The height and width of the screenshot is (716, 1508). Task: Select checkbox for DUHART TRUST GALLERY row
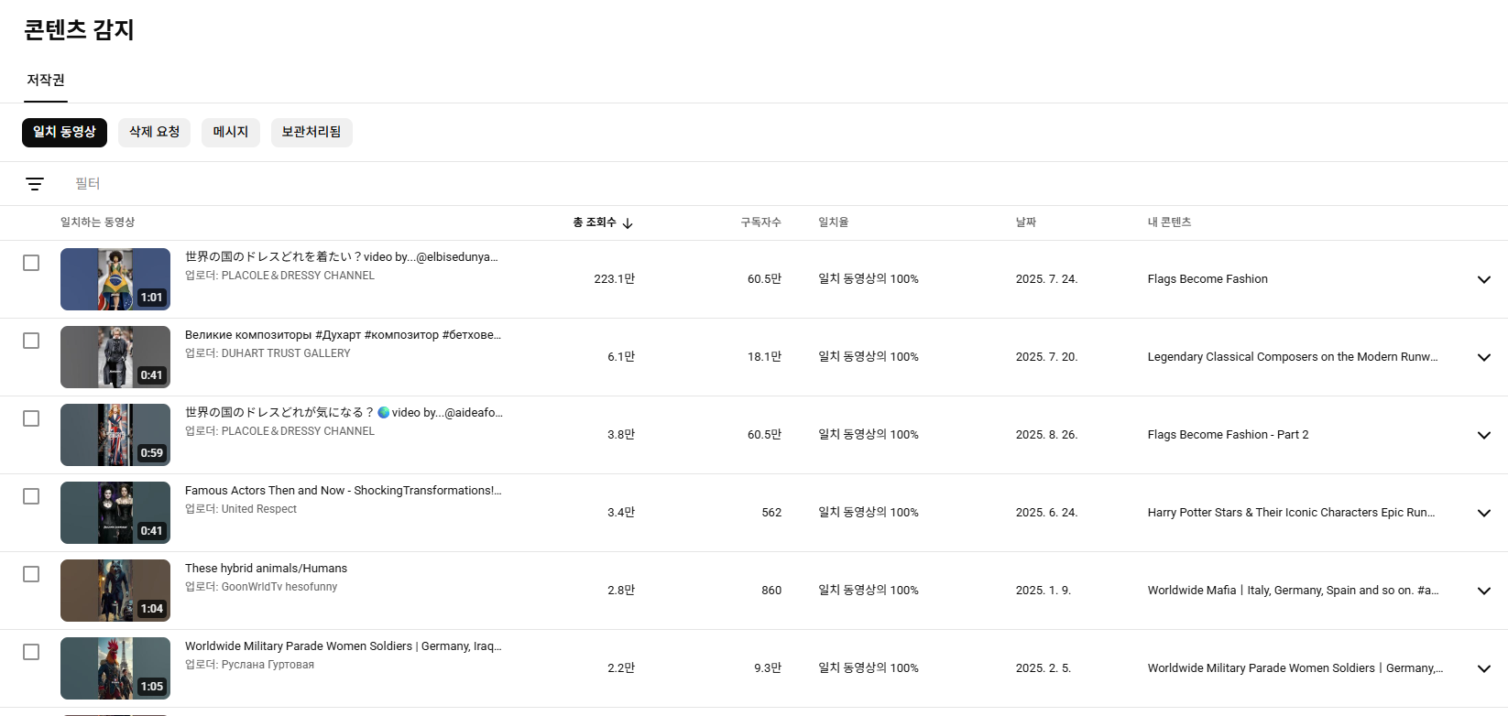coord(31,341)
